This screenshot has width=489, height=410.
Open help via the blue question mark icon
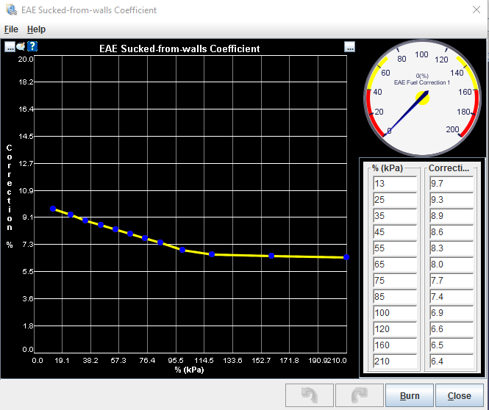[32, 46]
